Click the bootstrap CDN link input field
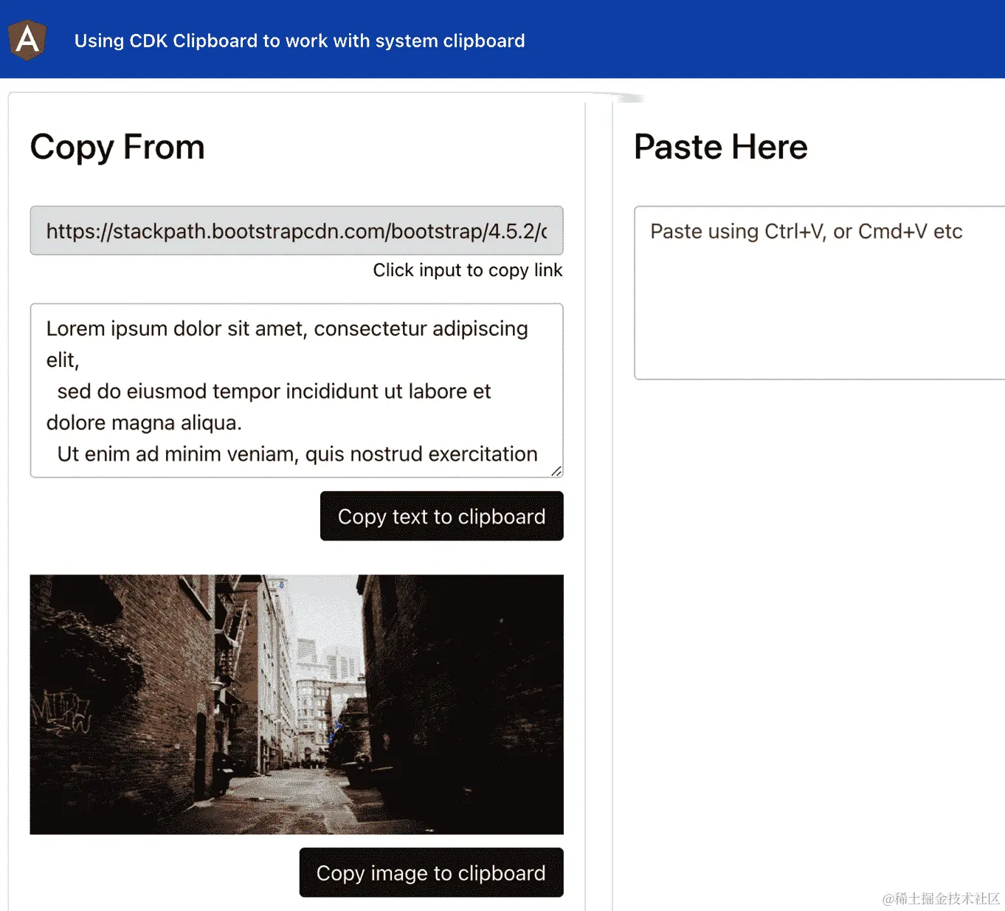The image size is (1005, 911). pyautogui.click(x=297, y=230)
